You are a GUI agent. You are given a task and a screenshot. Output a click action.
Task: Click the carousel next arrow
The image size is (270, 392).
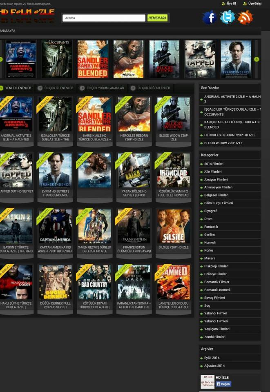pos(257,59)
